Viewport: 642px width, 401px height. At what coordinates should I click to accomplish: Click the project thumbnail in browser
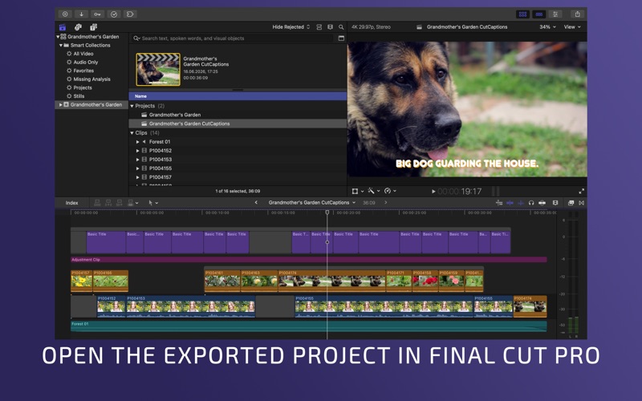point(158,69)
